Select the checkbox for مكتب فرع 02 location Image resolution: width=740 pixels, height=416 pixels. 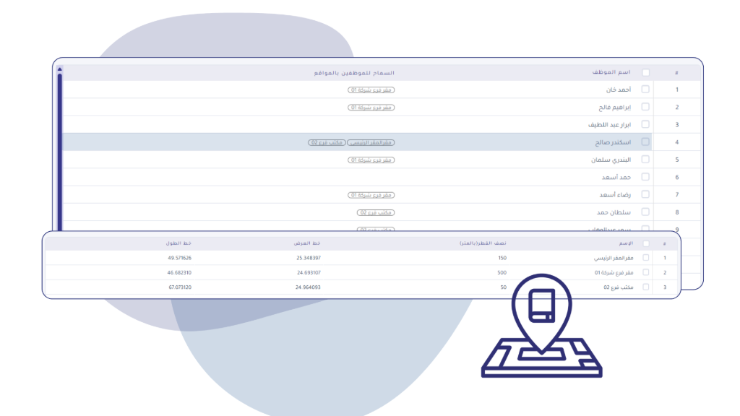click(x=646, y=287)
